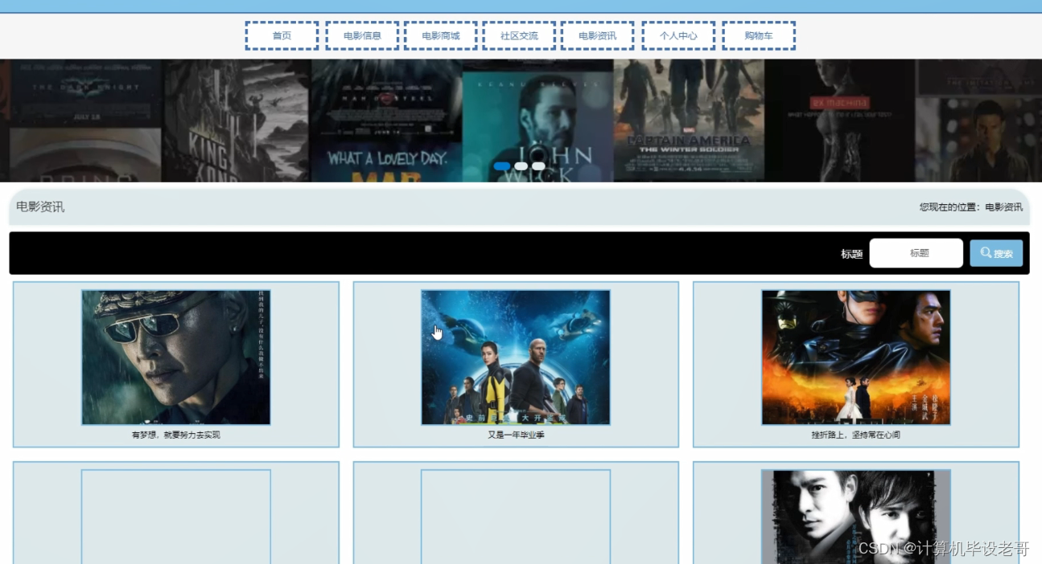Select the second carousel indicator dot
Screen dimensions: 1042x564
coord(521,166)
